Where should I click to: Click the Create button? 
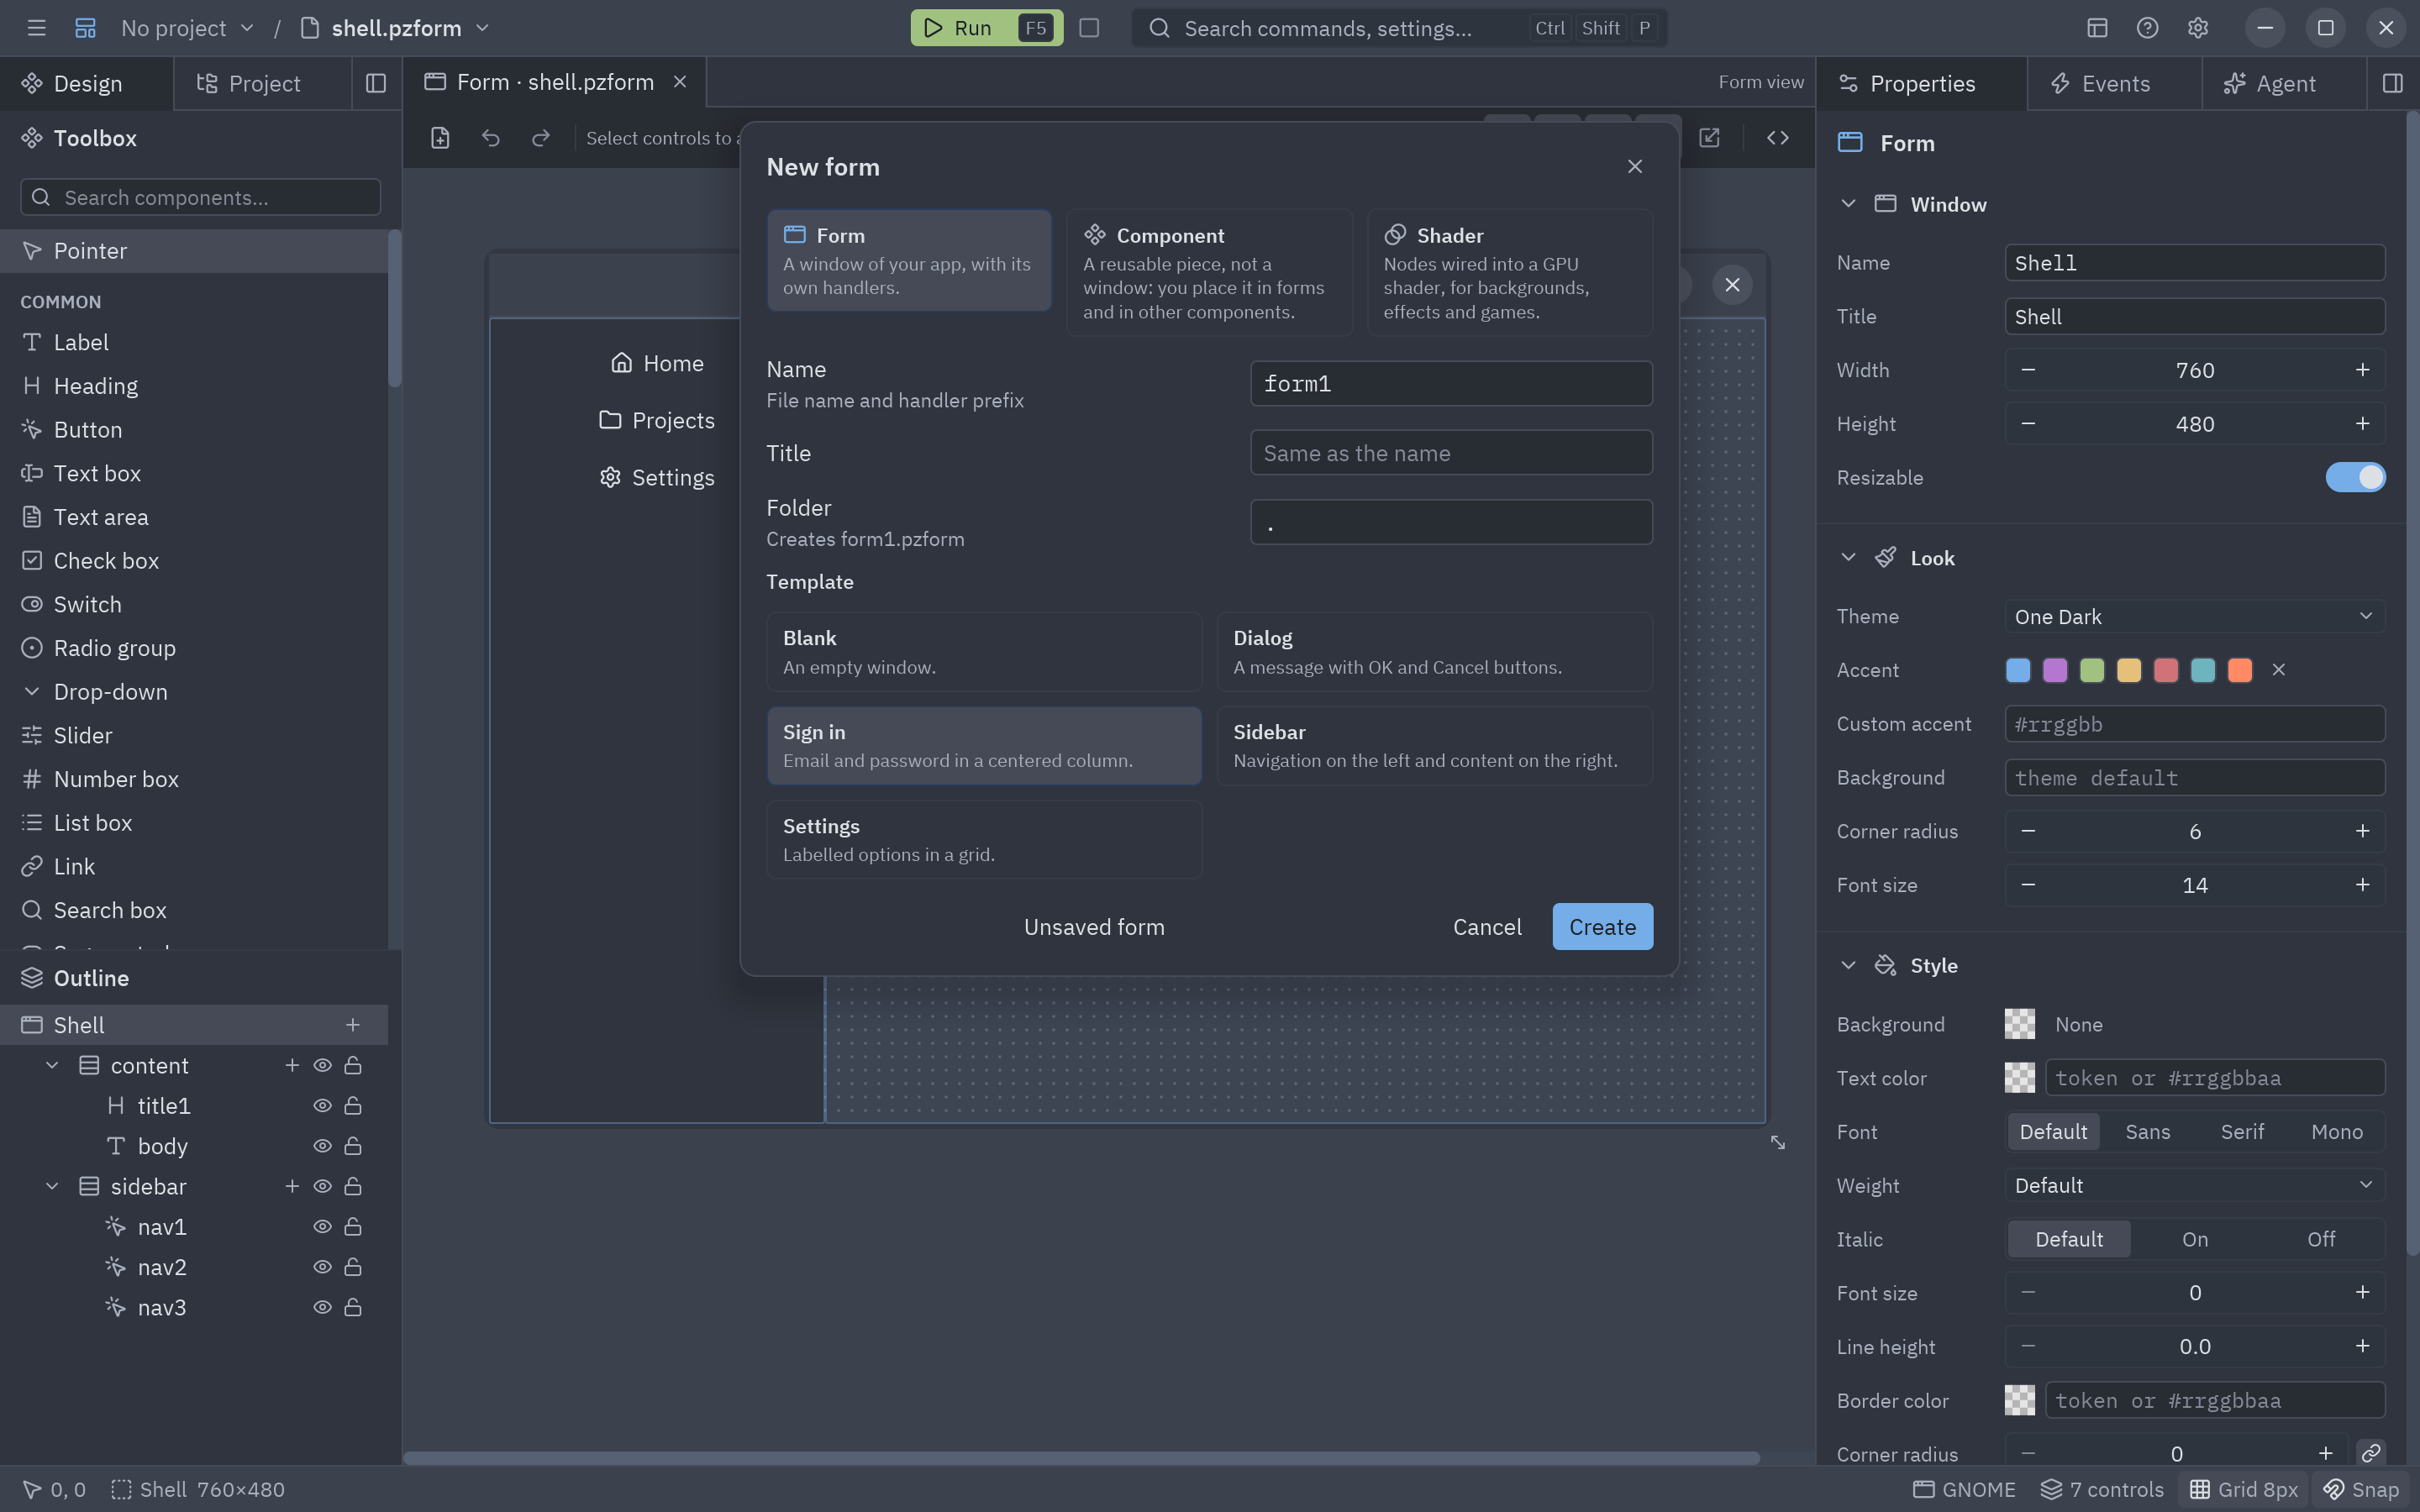1602,927
